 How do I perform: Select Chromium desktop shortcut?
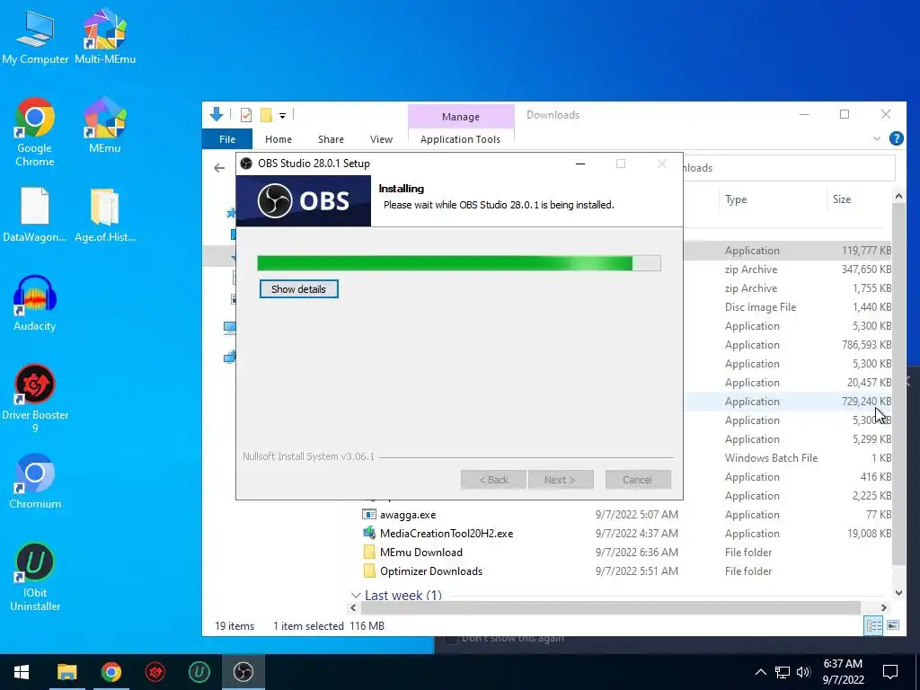click(35, 482)
